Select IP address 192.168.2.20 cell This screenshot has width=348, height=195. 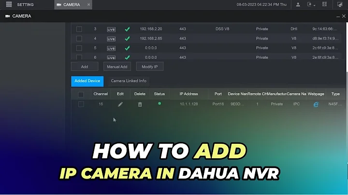coord(151,29)
